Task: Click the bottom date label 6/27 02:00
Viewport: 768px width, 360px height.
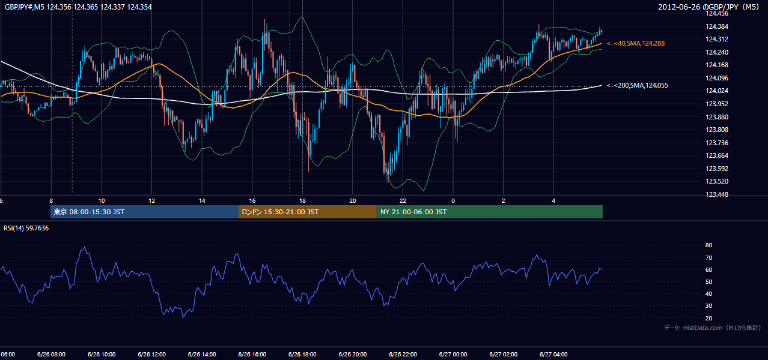Action: [x=504, y=355]
